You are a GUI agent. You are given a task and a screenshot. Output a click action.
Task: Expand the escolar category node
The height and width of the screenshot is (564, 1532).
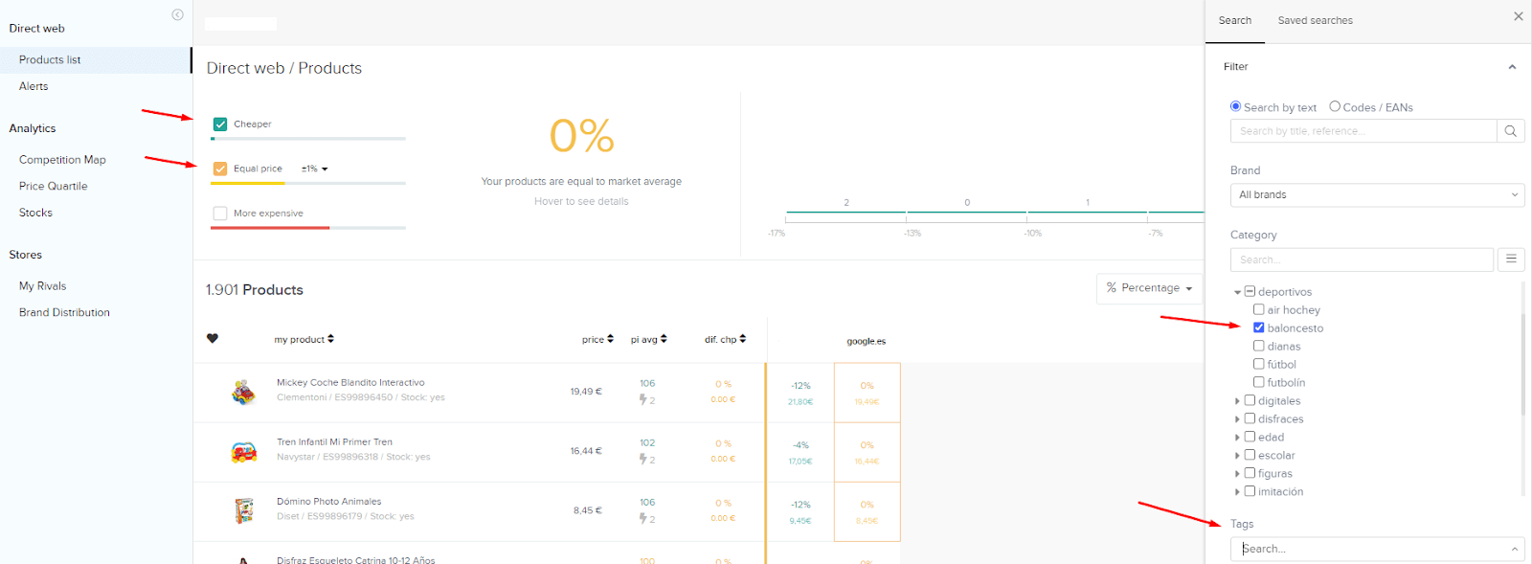click(x=1237, y=456)
